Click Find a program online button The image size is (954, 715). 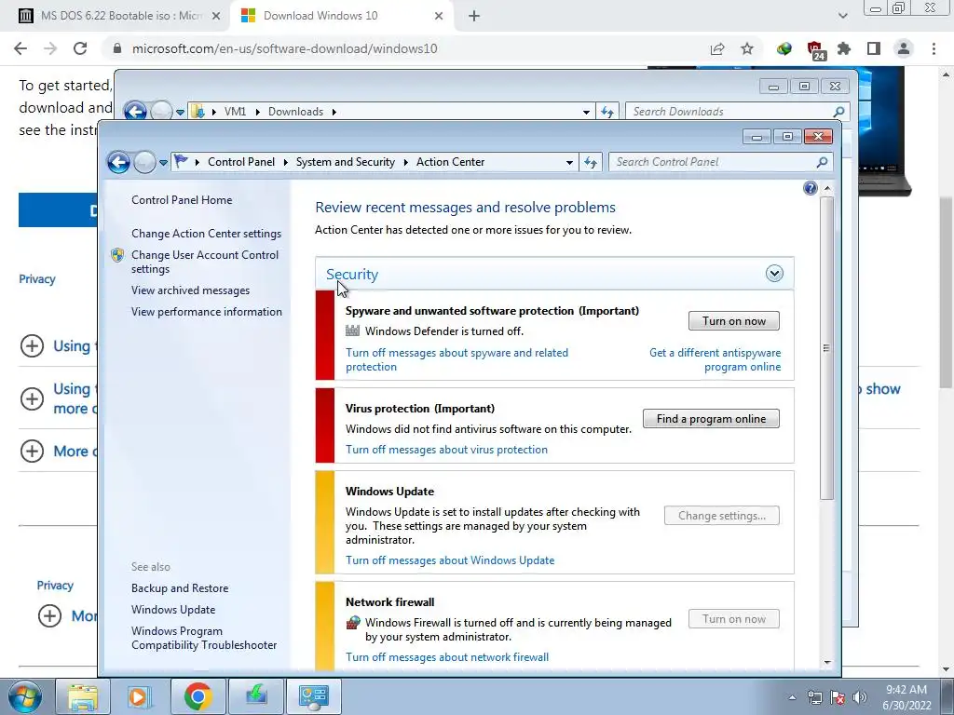coord(711,418)
